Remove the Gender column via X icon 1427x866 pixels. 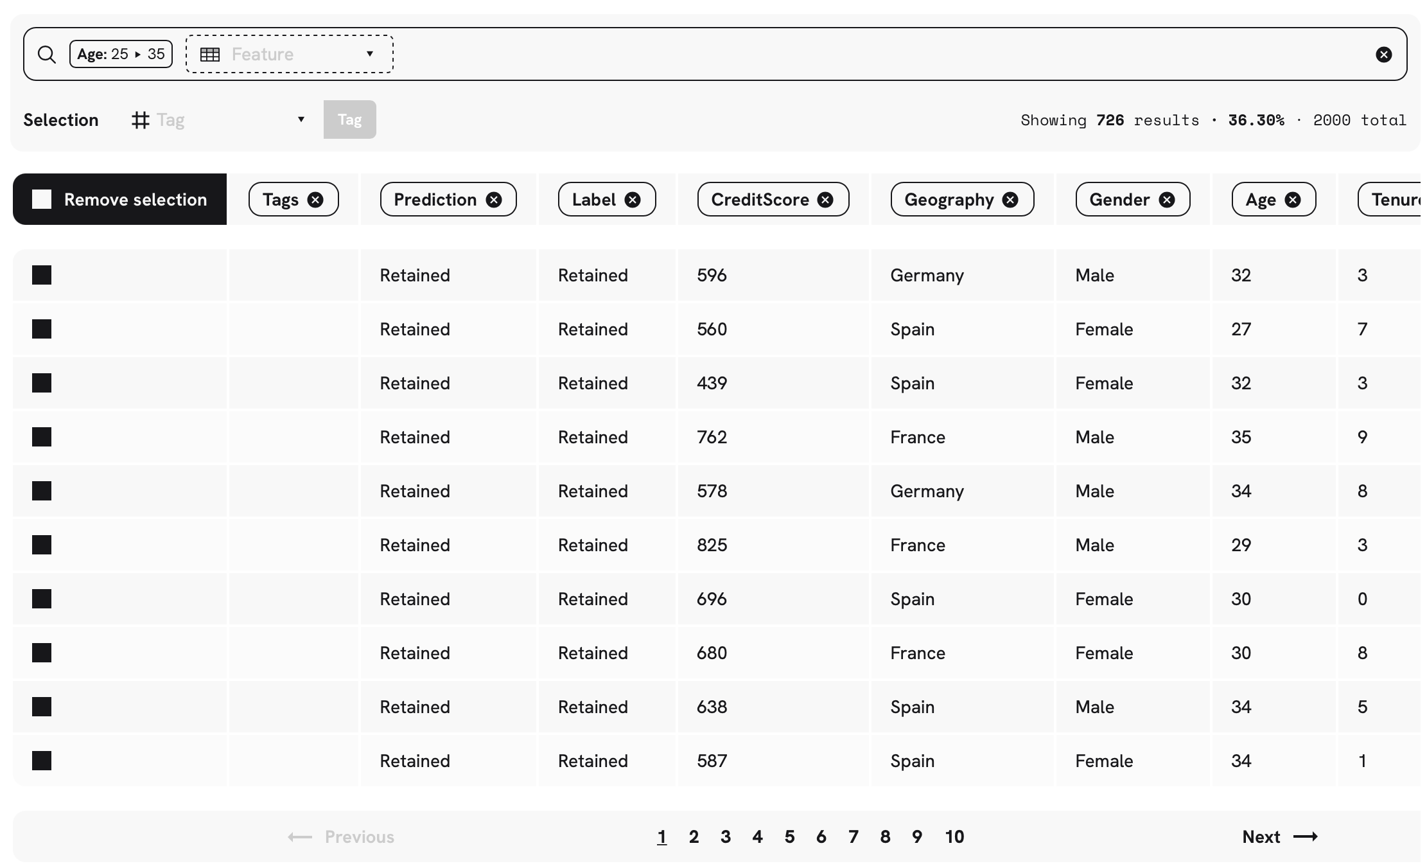tap(1166, 200)
